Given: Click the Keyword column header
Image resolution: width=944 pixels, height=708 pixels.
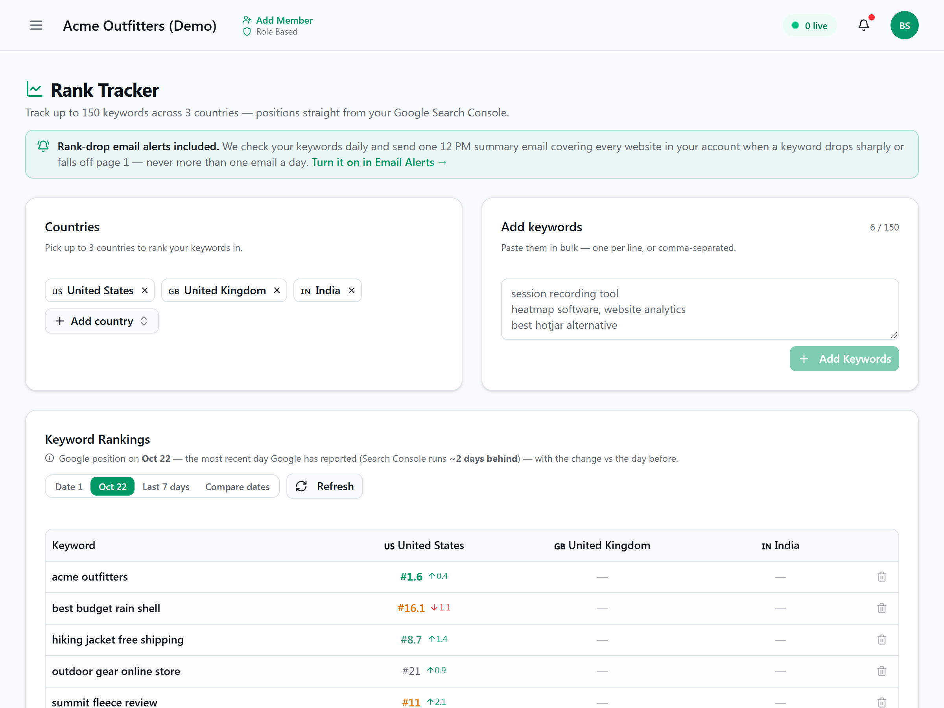Looking at the screenshot, I should click(74, 545).
